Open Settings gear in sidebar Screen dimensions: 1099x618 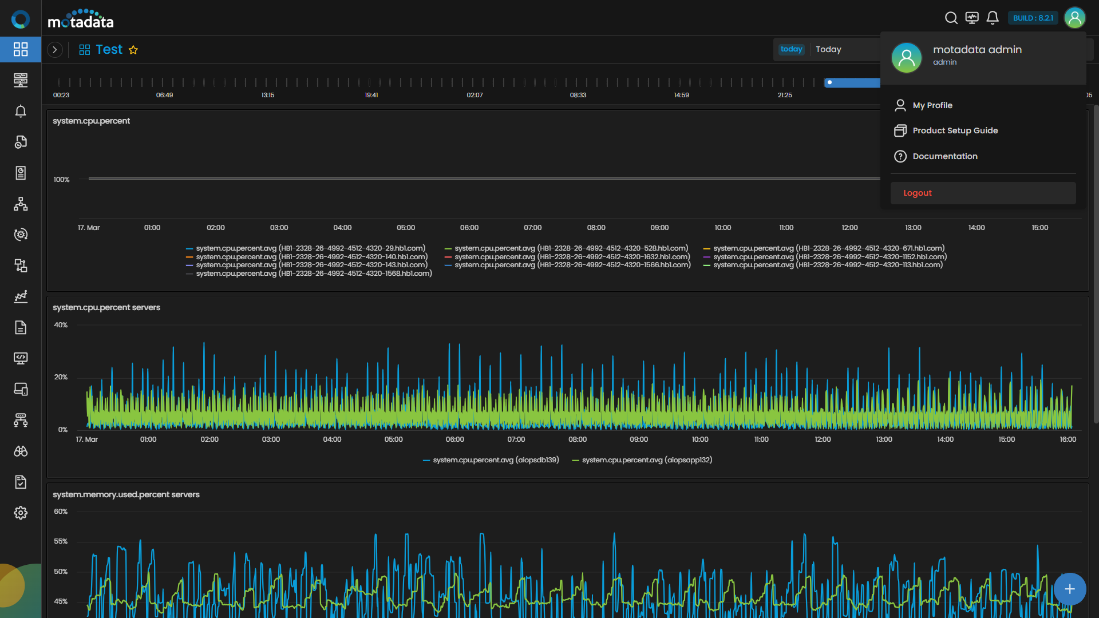tap(21, 513)
